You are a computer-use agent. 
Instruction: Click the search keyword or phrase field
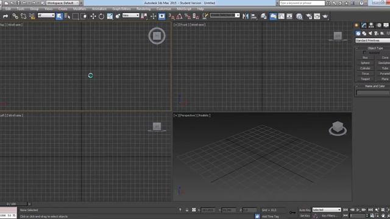click(302, 3)
